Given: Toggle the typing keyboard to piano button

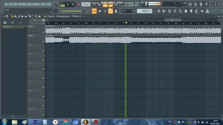Looking at the screenshot, I should point(94,11).
